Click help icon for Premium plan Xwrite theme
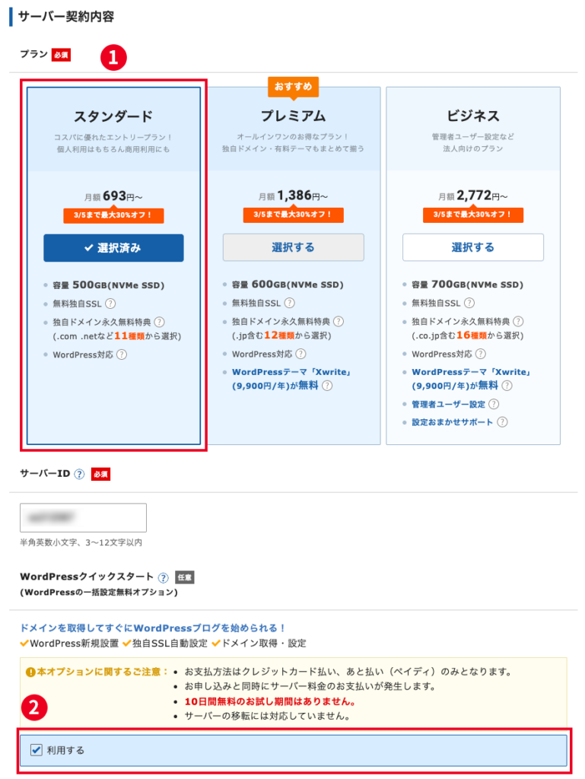Viewport: 585px width, 779px height. click(326, 386)
